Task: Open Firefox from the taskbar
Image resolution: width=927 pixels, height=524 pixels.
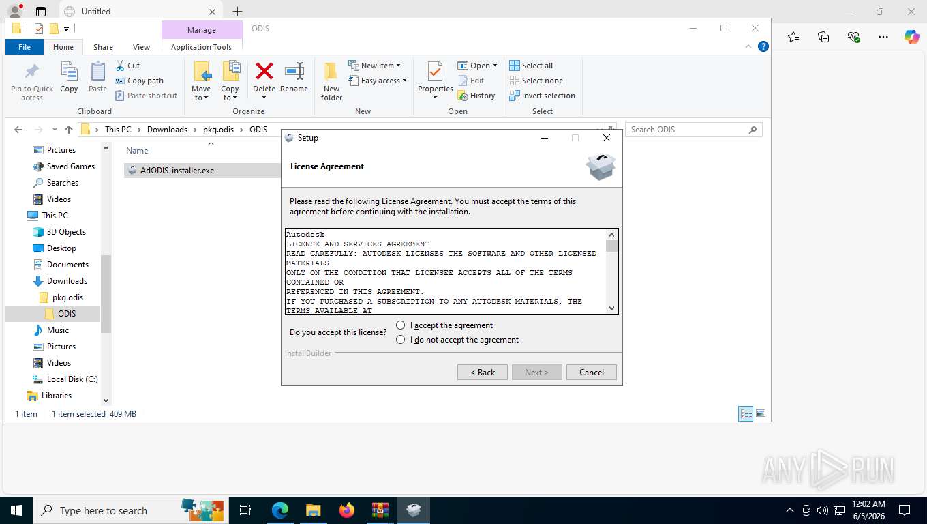Action: tap(347, 510)
